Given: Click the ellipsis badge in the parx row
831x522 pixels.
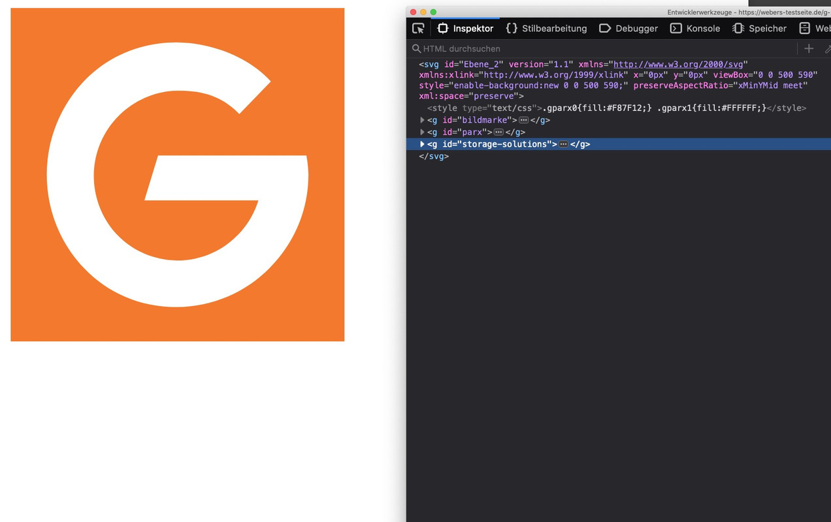Looking at the screenshot, I should click(498, 132).
